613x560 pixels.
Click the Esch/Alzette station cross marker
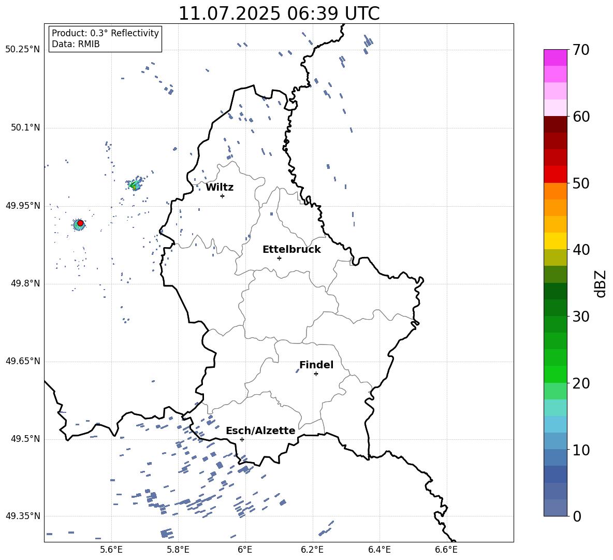(x=242, y=439)
